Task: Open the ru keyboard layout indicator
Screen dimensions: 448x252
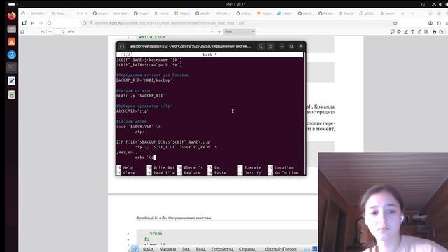Action: (423, 4)
